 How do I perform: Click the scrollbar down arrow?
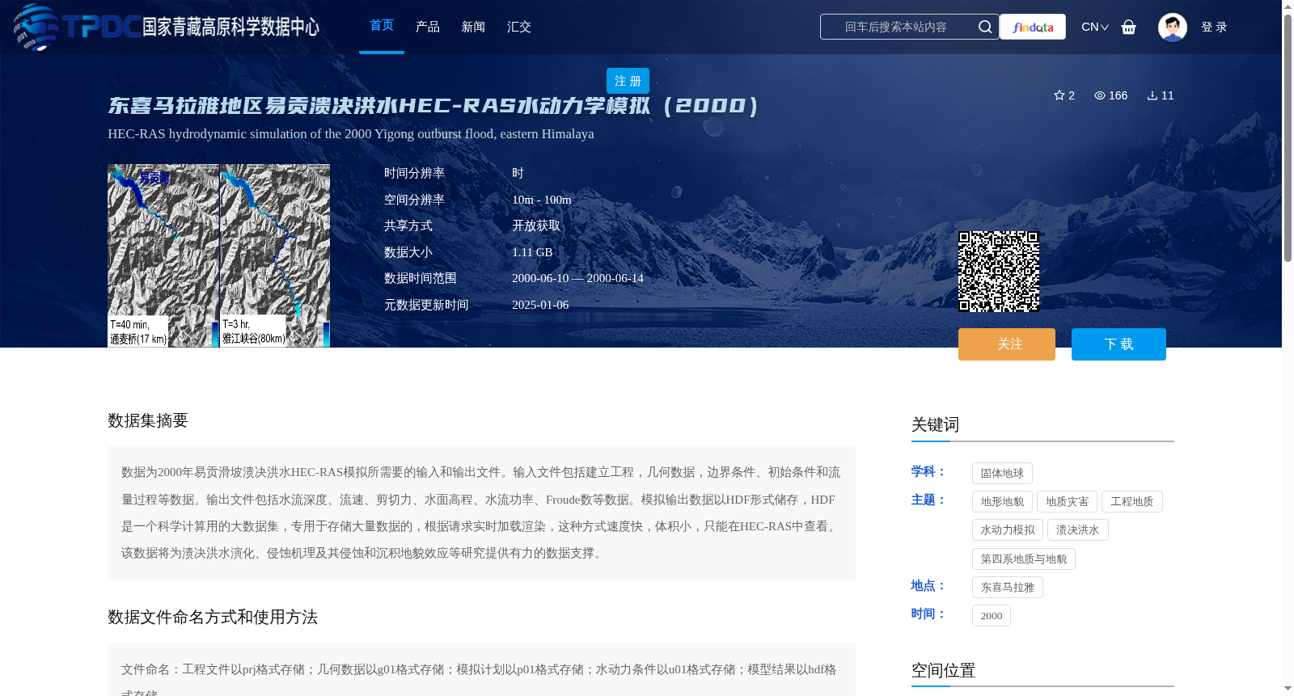(1288, 689)
